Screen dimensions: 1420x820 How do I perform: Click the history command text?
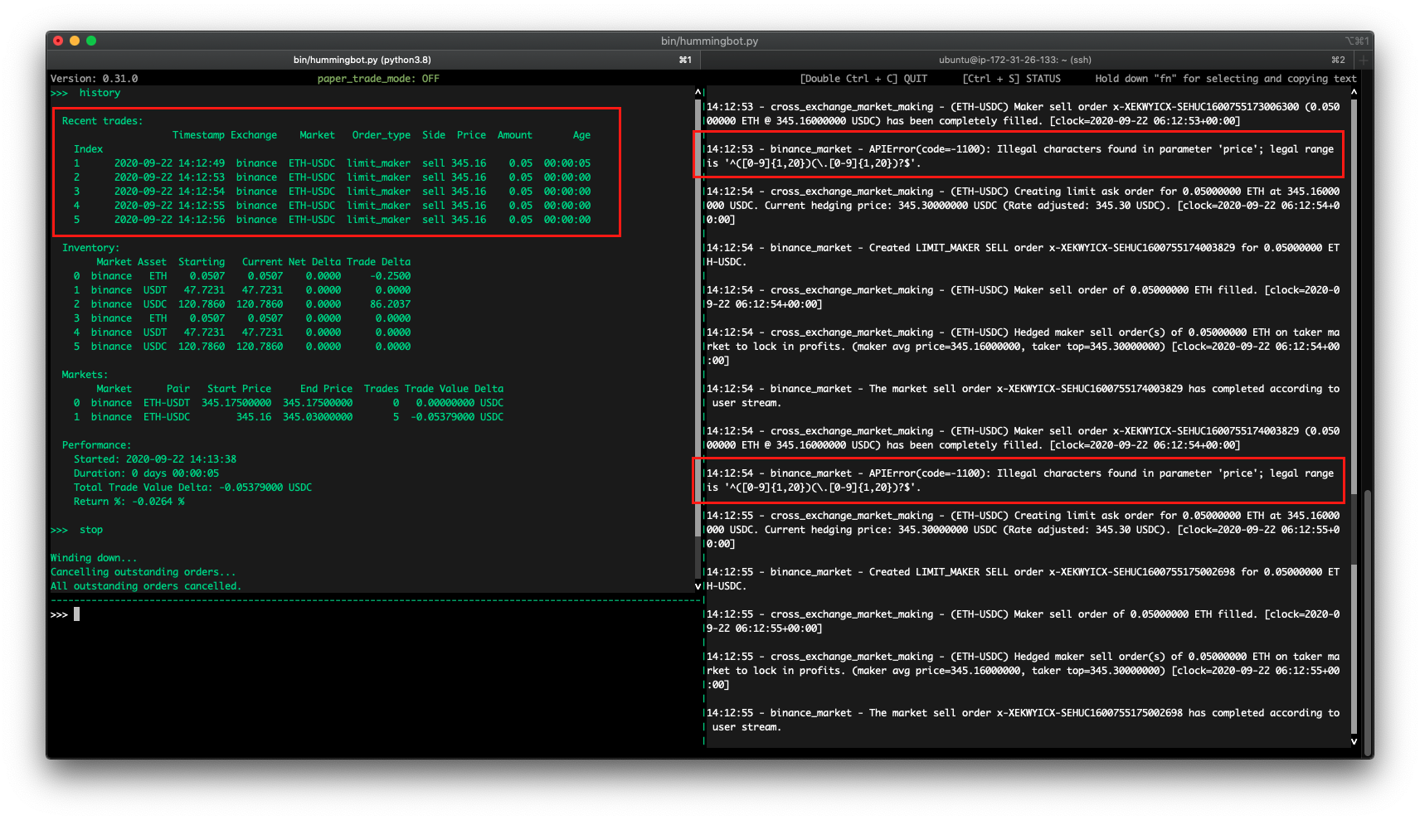[100, 92]
